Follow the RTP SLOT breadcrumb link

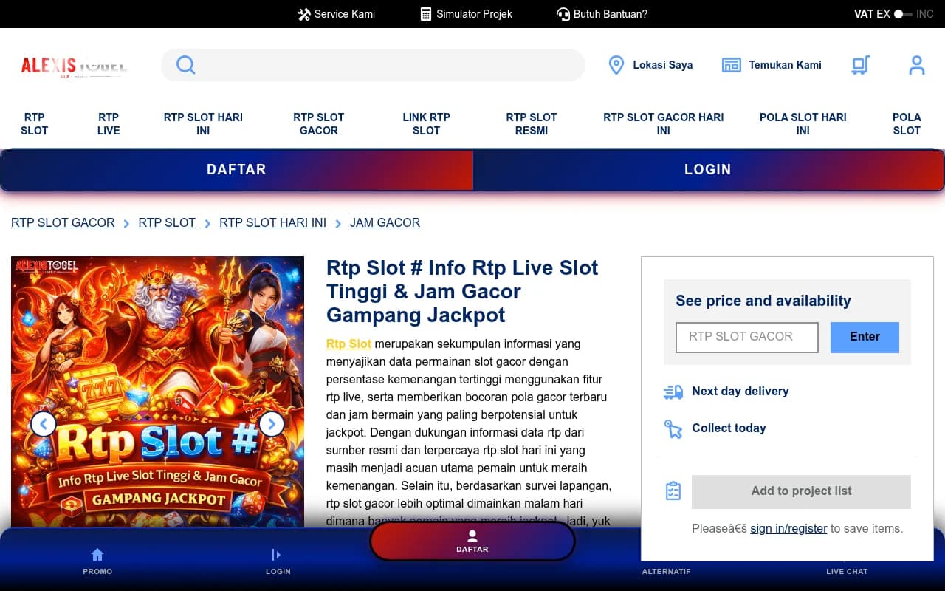(x=167, y=222)
